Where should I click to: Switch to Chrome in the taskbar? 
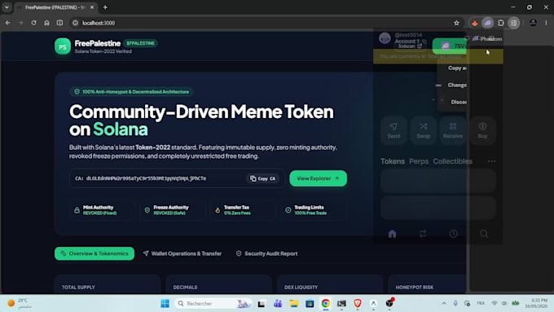tap(325, 303)
